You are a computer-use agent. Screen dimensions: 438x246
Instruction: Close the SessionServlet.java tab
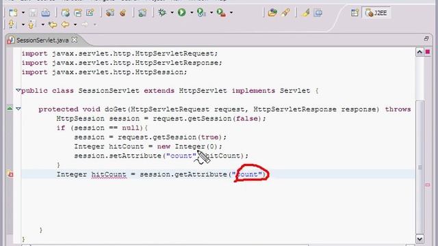(x=75, y=40)
